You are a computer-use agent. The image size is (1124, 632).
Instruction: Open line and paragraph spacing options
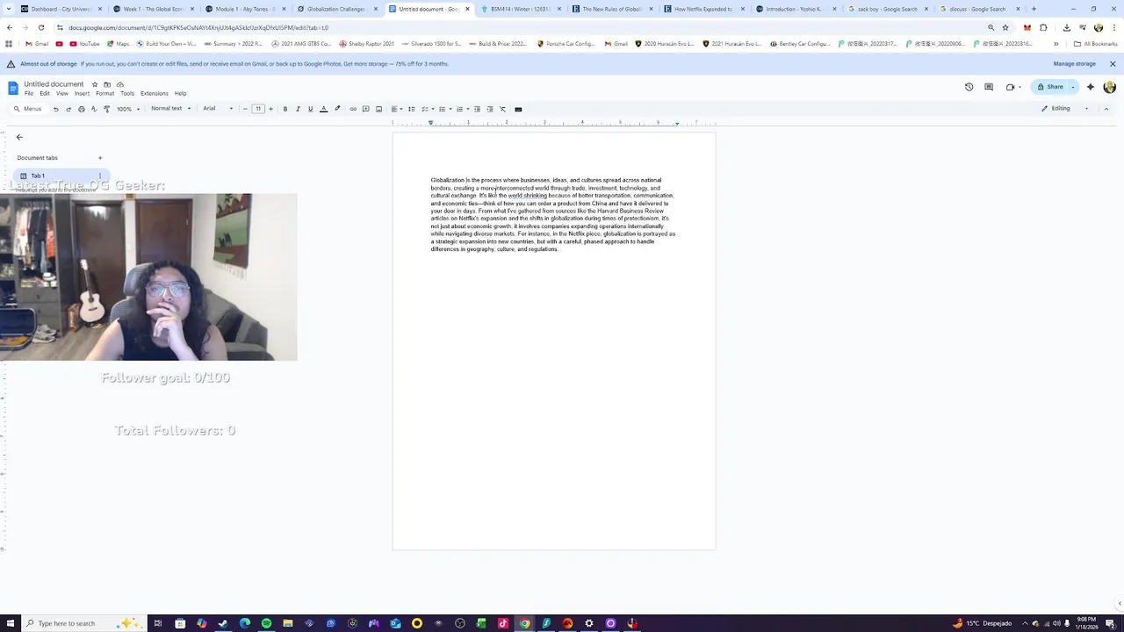411,109
